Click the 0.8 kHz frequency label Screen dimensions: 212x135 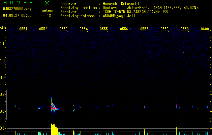pos(3,94)
